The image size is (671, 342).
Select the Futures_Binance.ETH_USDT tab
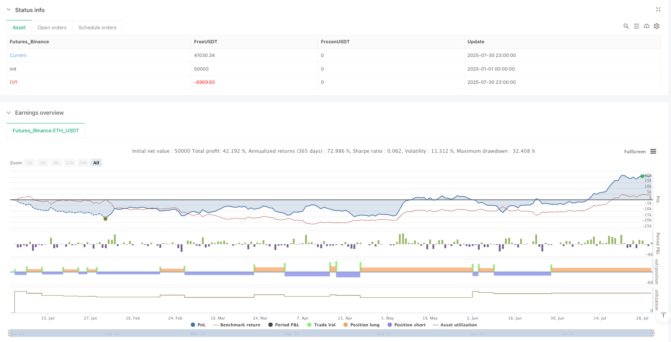pyautogui.click(x=46, y=131)
